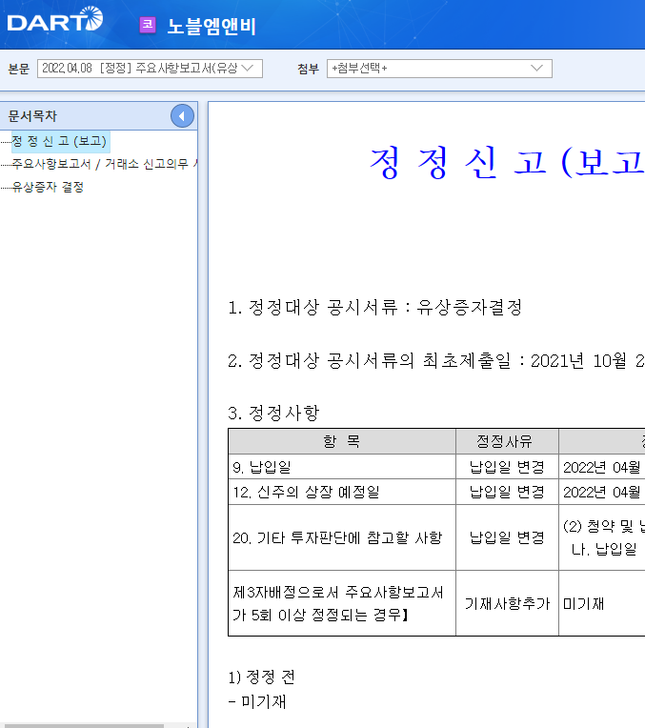Click the 본문 label
The height and width of the screenshot is (728, 645).
[18, 69]
